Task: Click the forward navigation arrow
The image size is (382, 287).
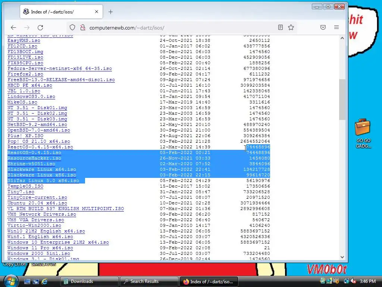Action: tap(27, 28)
